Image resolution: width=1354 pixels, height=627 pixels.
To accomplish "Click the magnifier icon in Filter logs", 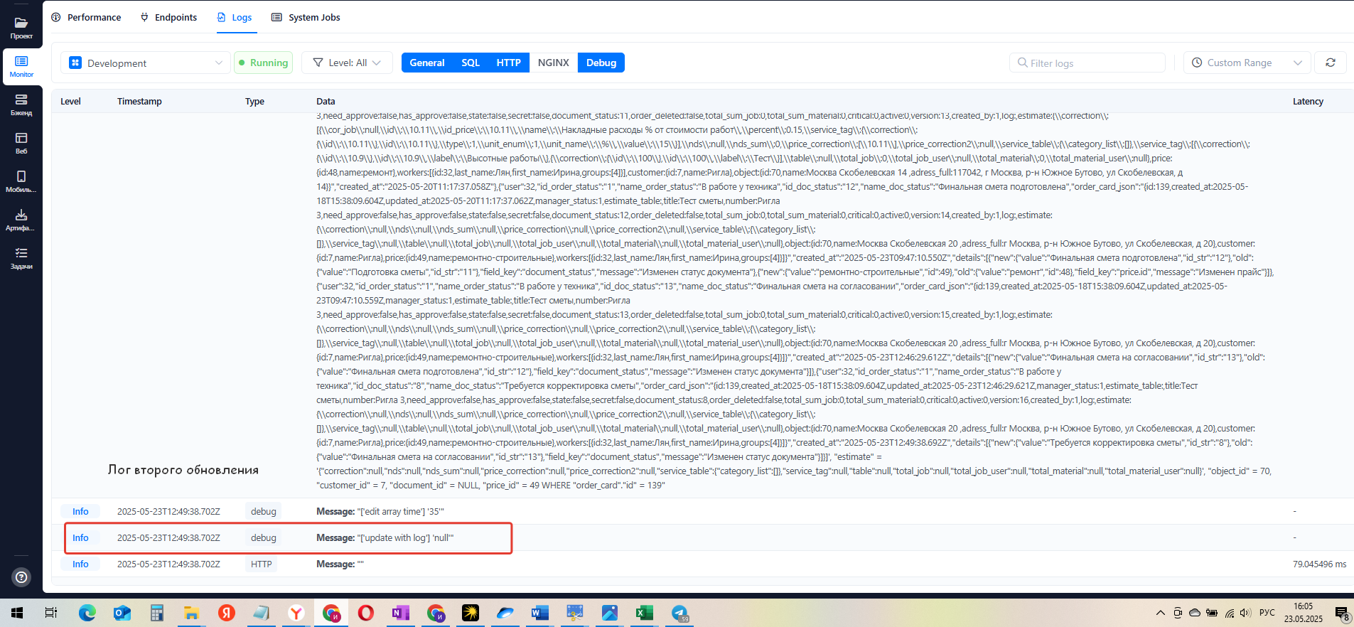I will tap(1022, 63).
